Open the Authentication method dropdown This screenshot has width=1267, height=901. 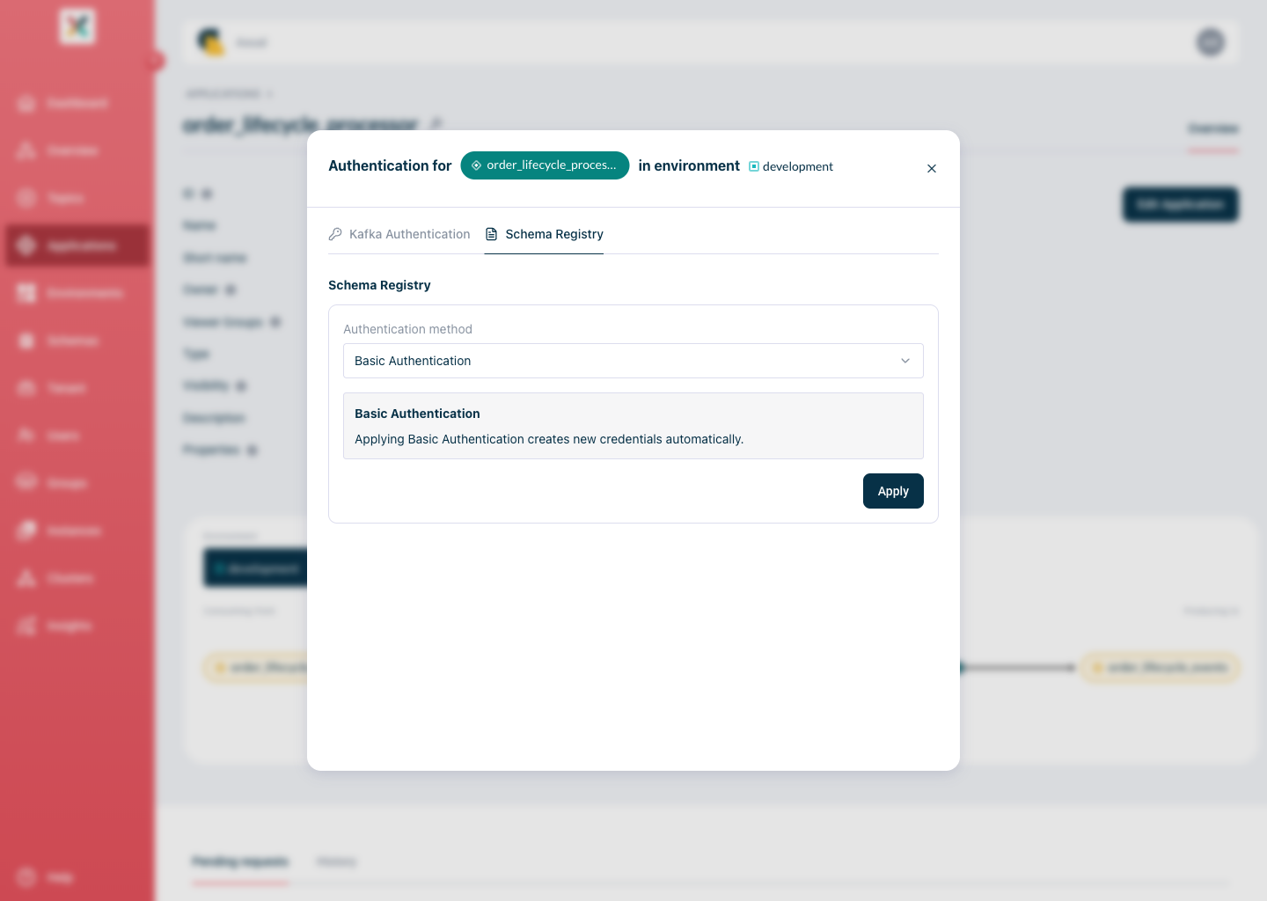point(633,361)
